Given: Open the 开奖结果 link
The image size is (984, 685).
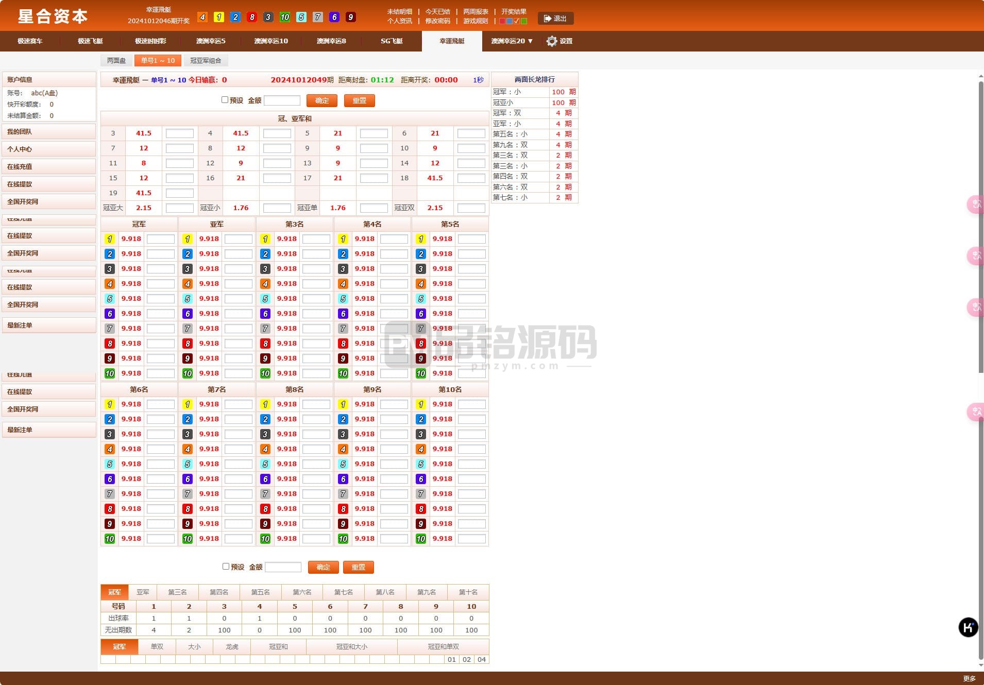Looking at the screenshot, I should point(514,11).
